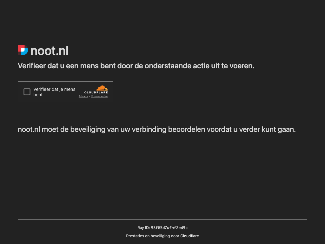Select the Ray ID value 93f65d7afbf2bd9c
This screenshot has width=325, height=244.
point(169,227)
